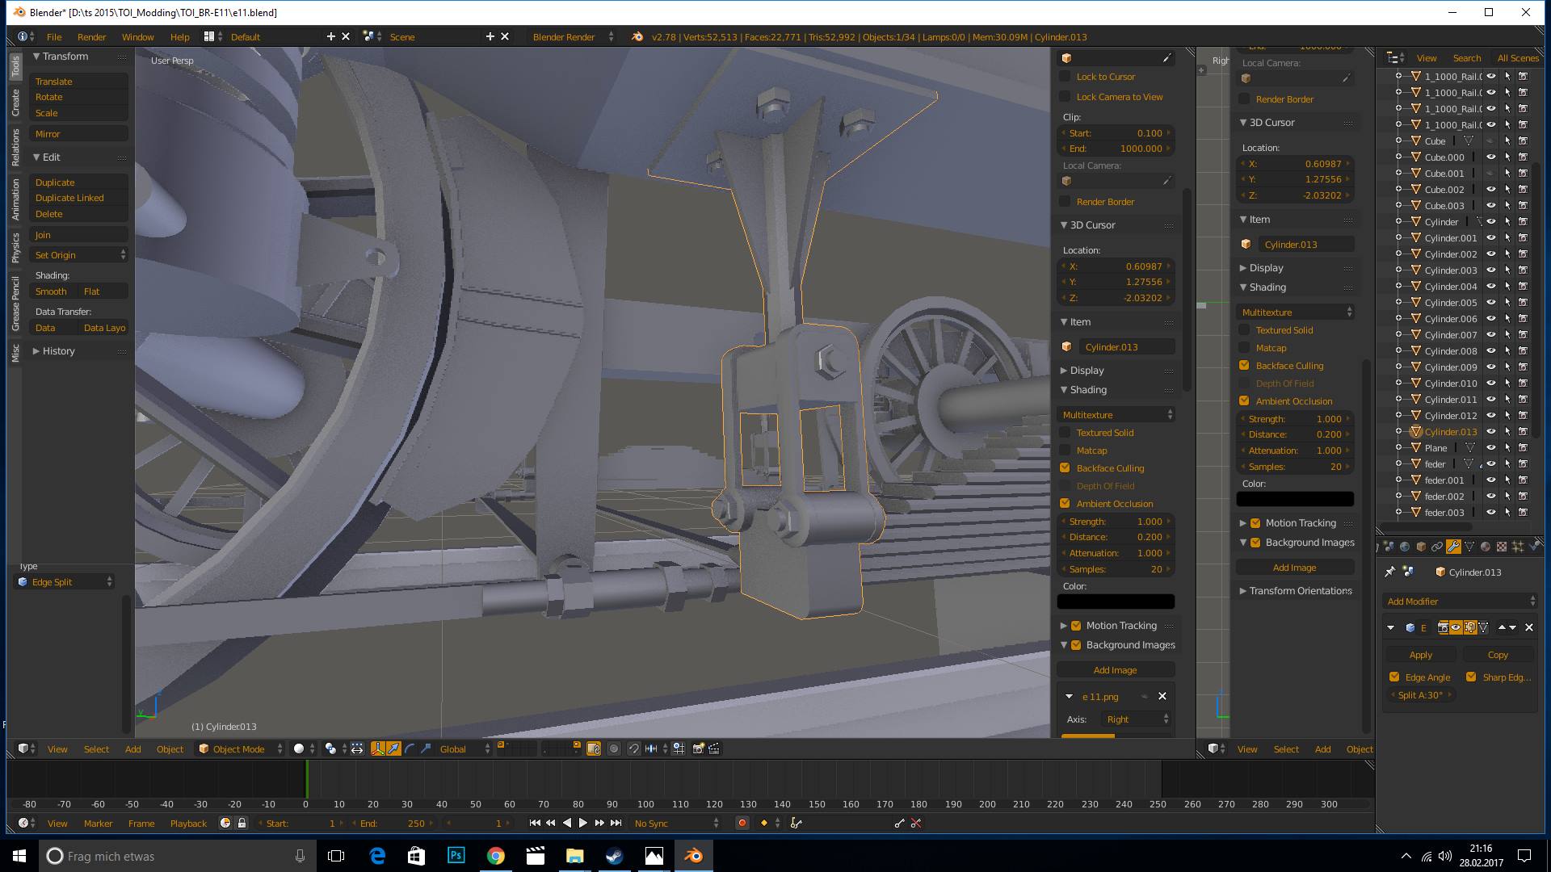Click the Apply modifier button
Image resolution: width=1551 pixels, height=872 pixels.
(1420, 655)
